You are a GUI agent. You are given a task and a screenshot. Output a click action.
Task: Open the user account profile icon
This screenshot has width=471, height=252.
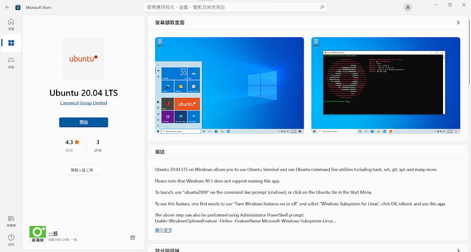(407, 8)
